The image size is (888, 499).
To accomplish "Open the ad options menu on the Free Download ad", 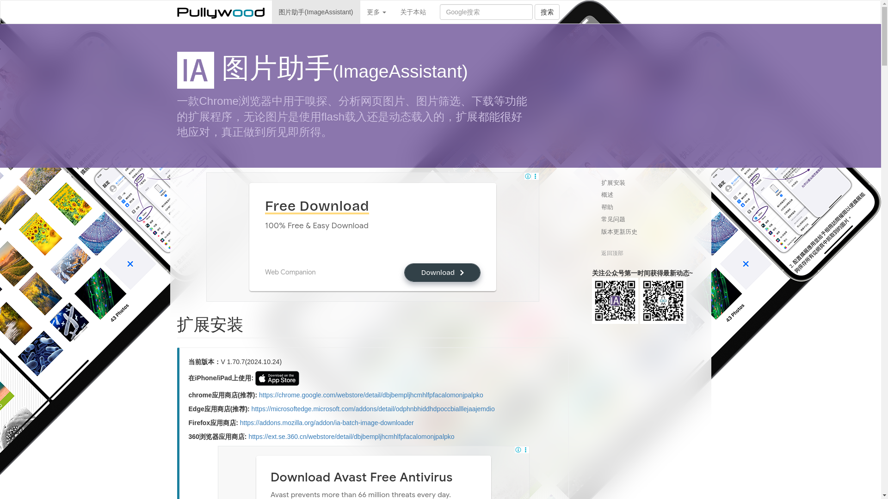I will click(x=536, y=176).
